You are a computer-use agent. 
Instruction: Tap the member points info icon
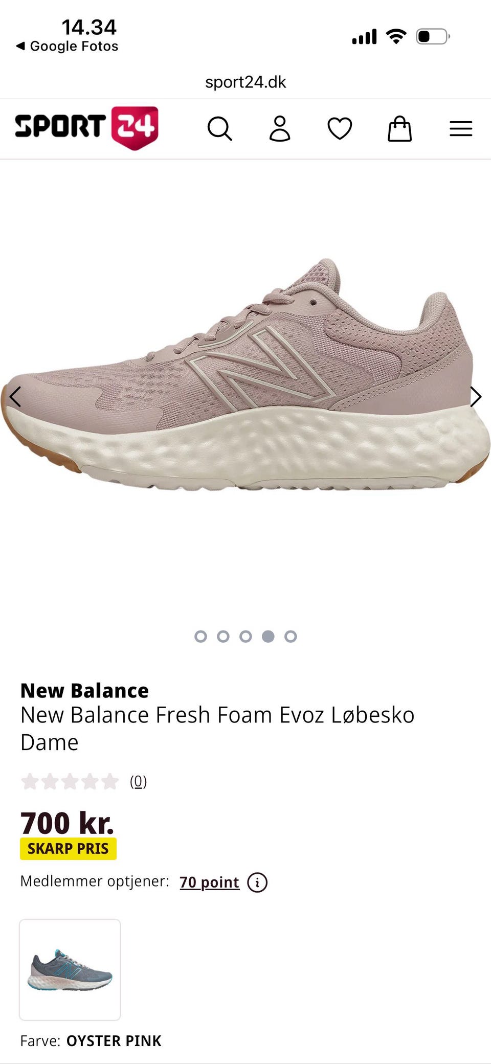point(257,882)
